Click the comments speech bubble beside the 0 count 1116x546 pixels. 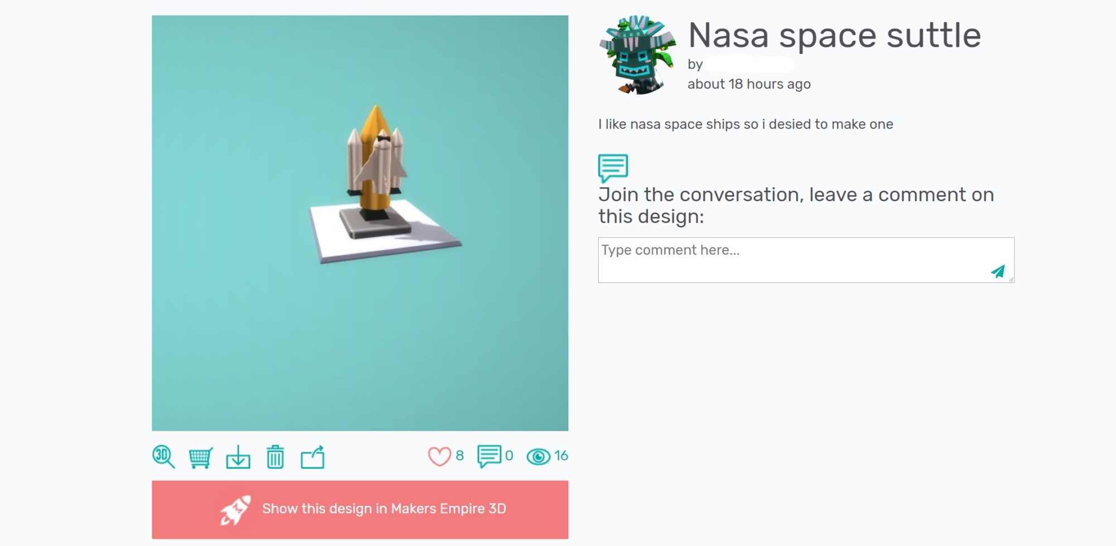489,456
